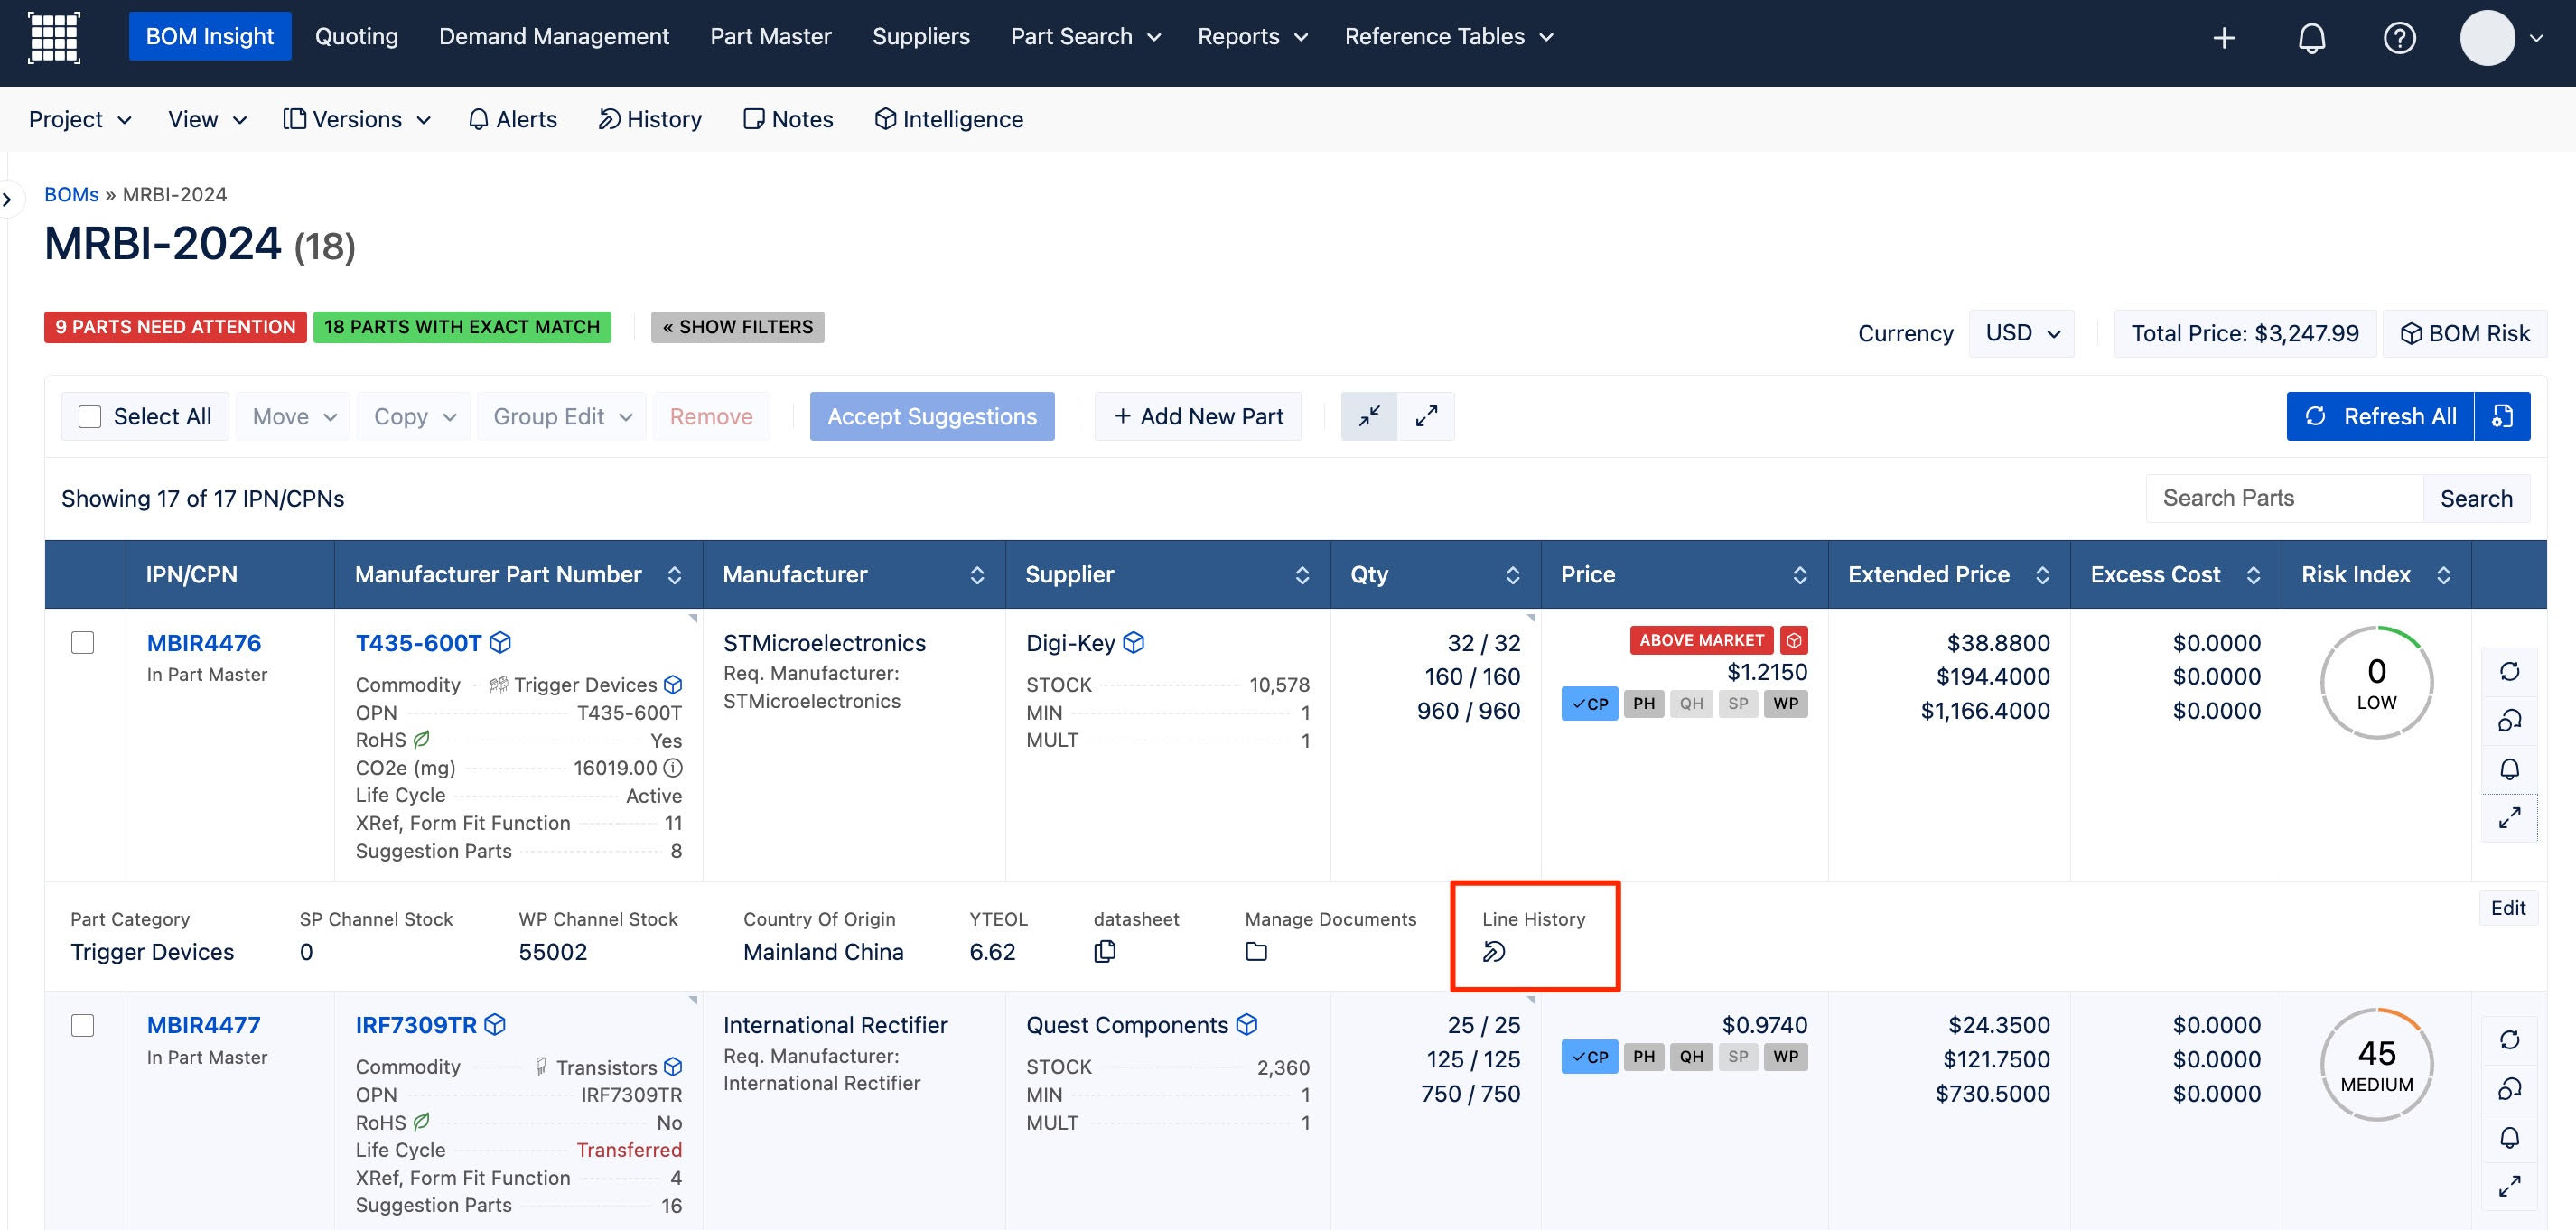Screen dimensions: 2576x1230
Task: Toggle the CP price tag for T435-600T
Action: [1589, 704]
